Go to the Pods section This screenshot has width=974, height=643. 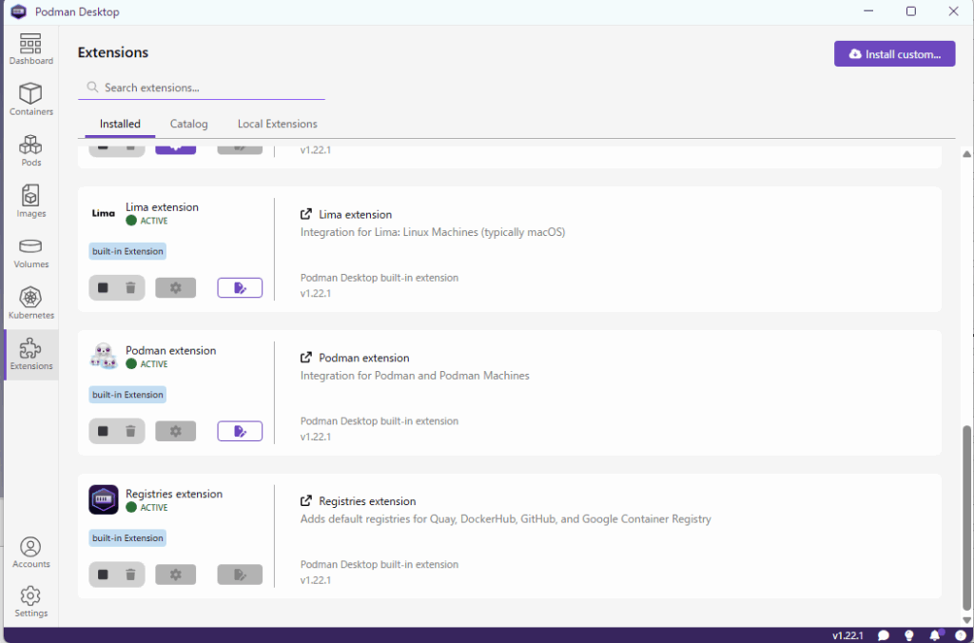point(30,150)
